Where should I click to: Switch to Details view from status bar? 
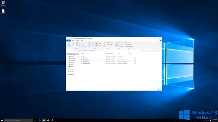[x=158, y=90]
